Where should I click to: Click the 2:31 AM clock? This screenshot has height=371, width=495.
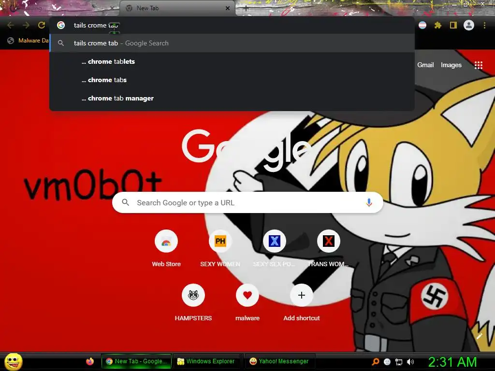click(452, 362)
